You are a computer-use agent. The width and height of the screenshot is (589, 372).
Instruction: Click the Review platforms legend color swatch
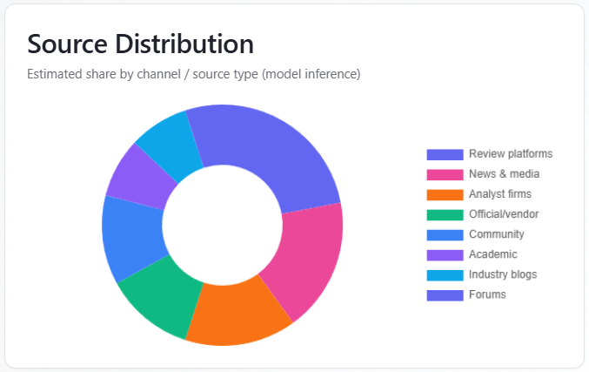tap(444, 154)
